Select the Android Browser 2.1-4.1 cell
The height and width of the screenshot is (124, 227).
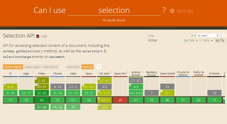tap(136, 80)
